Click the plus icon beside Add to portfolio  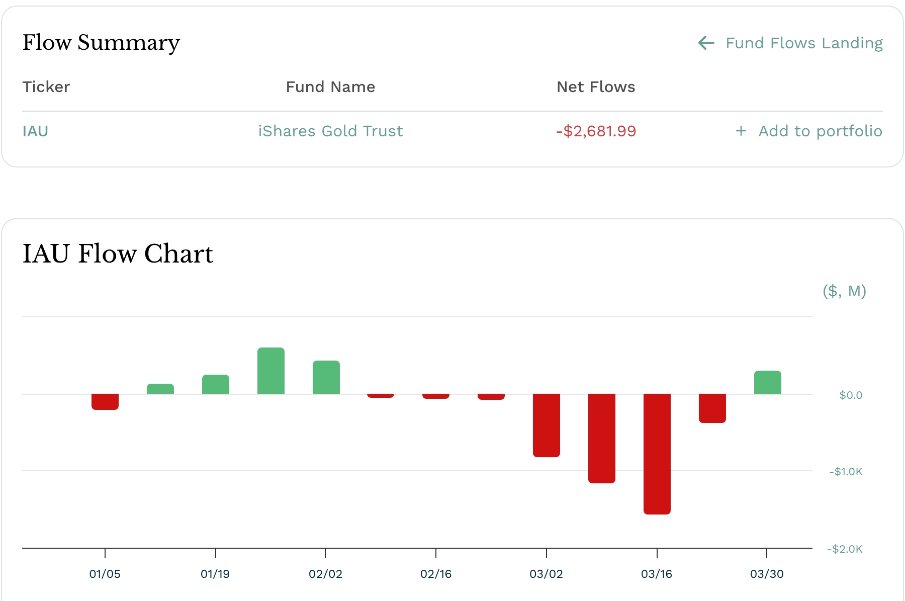[x=741, y=131]
